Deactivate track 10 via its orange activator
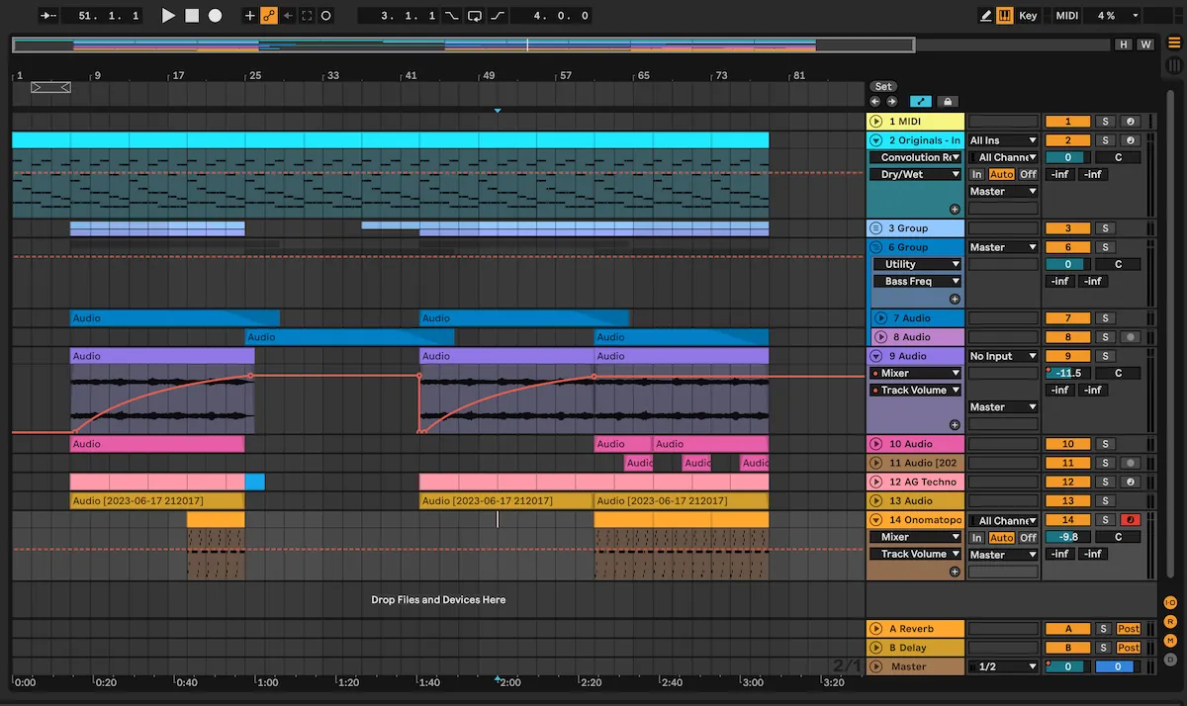Image resolution: width=1187 pixels, height=706 pixels. (1067, 444)
